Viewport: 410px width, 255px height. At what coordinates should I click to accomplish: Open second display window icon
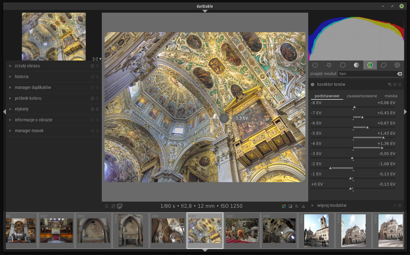pos(120,206)
